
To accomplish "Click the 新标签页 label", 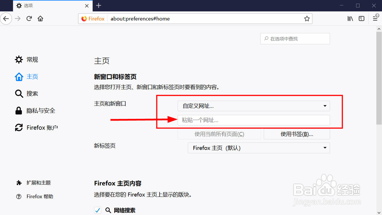I will tap(105, 146).
